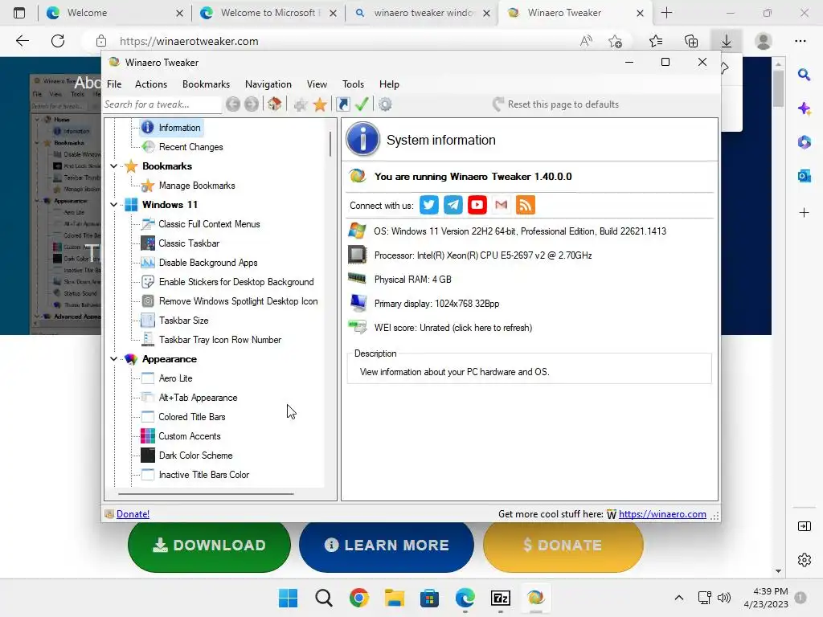Click the Search for a tweak field

[162, 104]
